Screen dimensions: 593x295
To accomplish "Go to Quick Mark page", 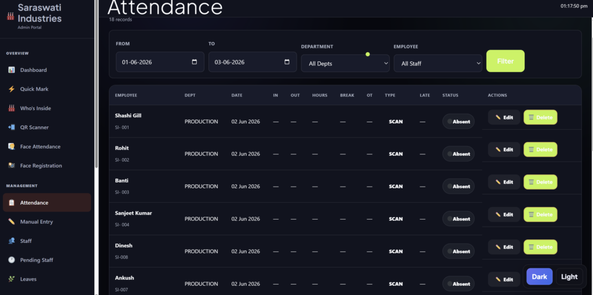I will click(x=47, y=89).
